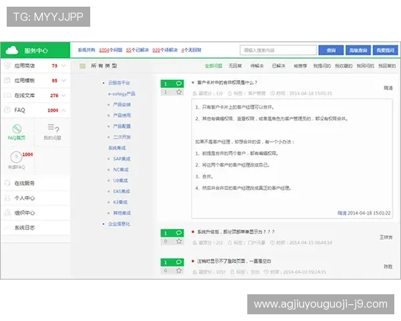Open the 未读FAQ icon with 1004 badge
This screenshot has width=401, height=321.
coord(16,156)
